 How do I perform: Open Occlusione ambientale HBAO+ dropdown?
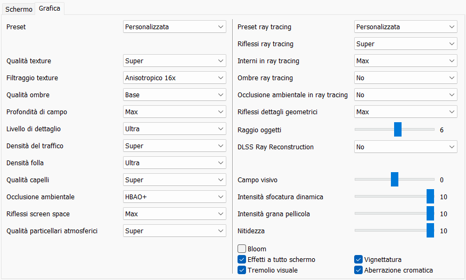pos(174,197)
